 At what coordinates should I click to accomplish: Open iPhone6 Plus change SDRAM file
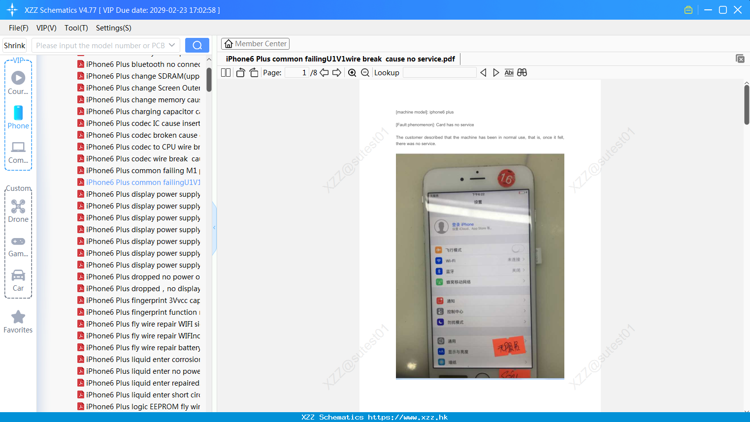tap(139, 76)
